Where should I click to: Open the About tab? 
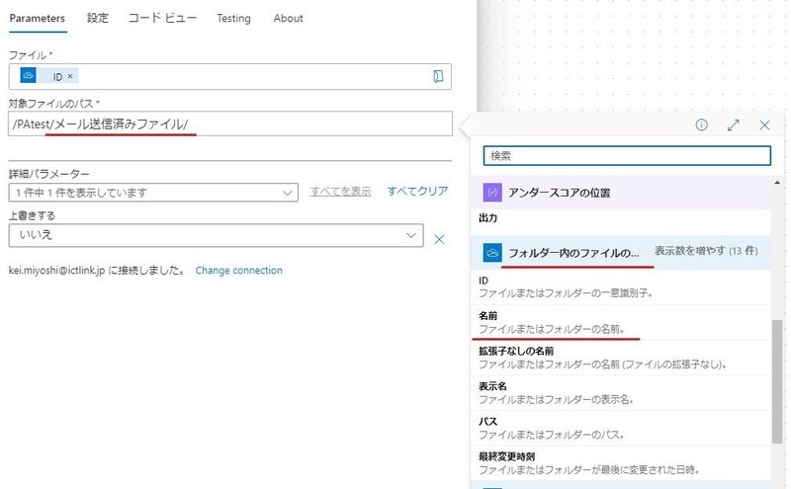point(288,18)
